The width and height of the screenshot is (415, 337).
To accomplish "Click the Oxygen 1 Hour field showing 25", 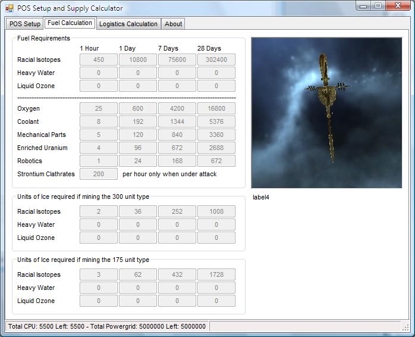I will coord(99,108).
